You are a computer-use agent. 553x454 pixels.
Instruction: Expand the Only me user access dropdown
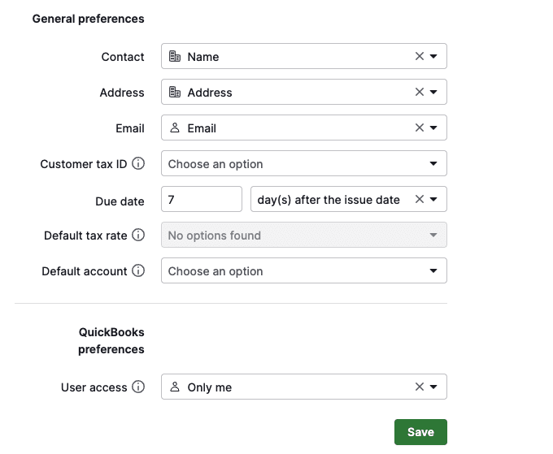pos(433,387)
